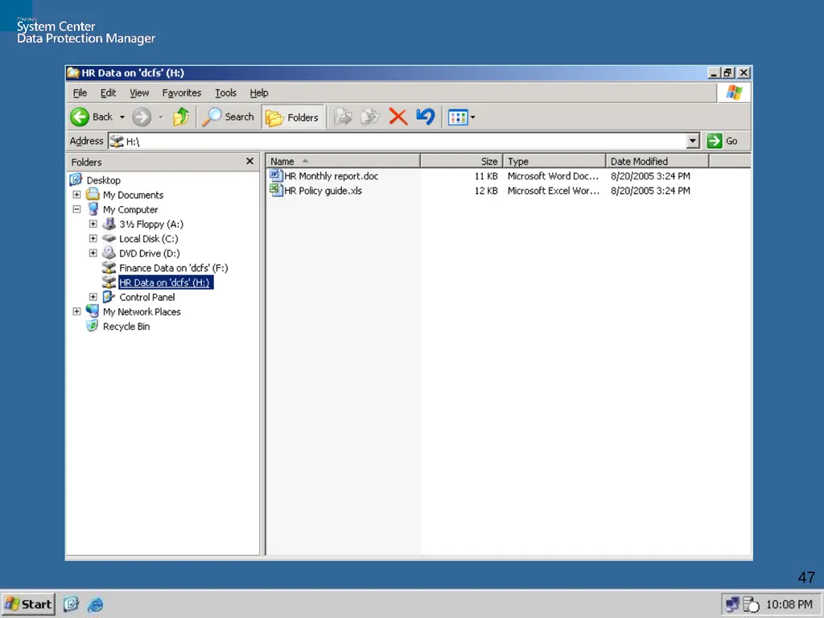Screen dimensions: 824x618
Task: Open the Edit menu
Action: (x=109, y=93)
